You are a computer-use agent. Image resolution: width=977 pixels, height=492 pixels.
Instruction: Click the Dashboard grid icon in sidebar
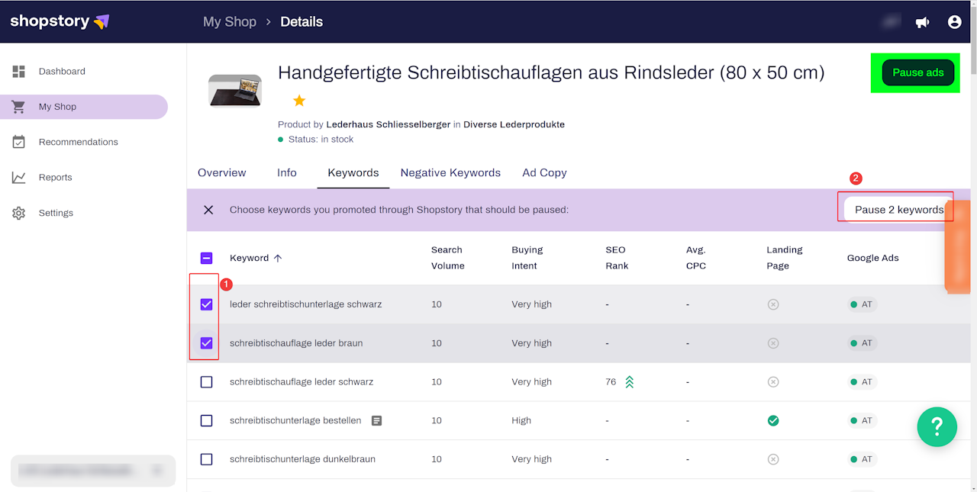(19, 72)
